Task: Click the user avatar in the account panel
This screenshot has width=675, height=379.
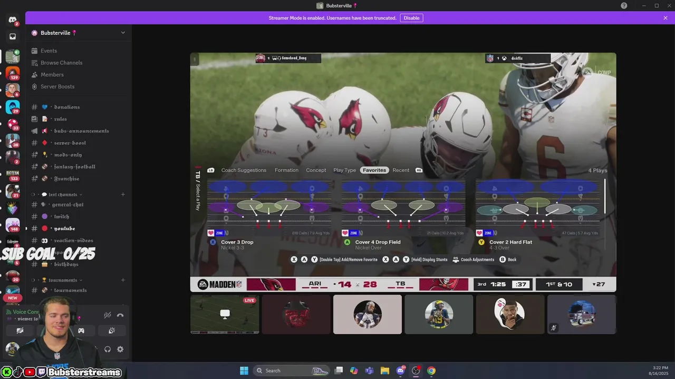Action: (x=12, y=348)
